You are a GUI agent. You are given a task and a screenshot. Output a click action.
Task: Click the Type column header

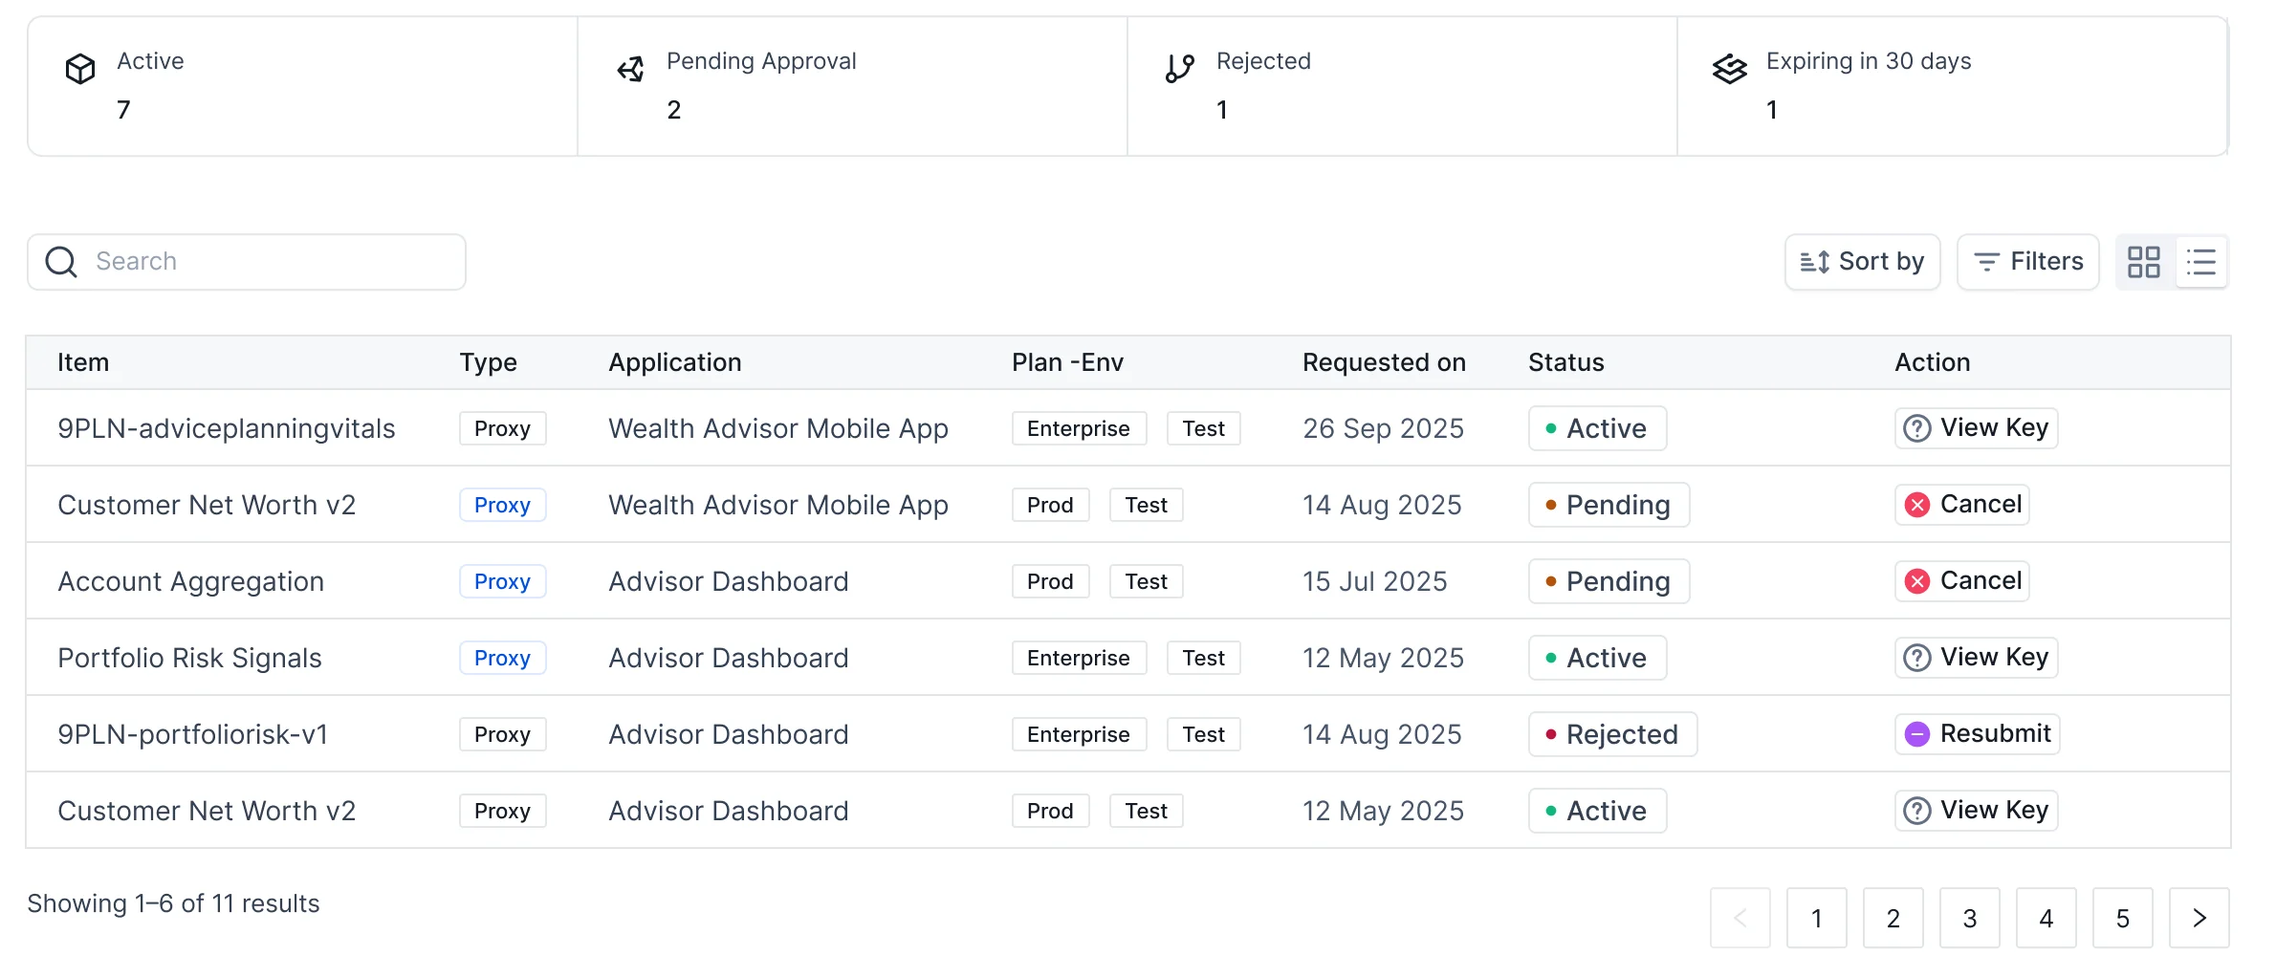[x=488, y=362]
